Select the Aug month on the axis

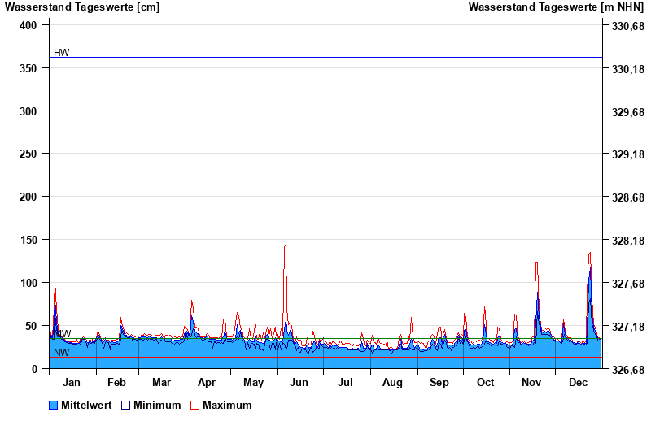392,382
